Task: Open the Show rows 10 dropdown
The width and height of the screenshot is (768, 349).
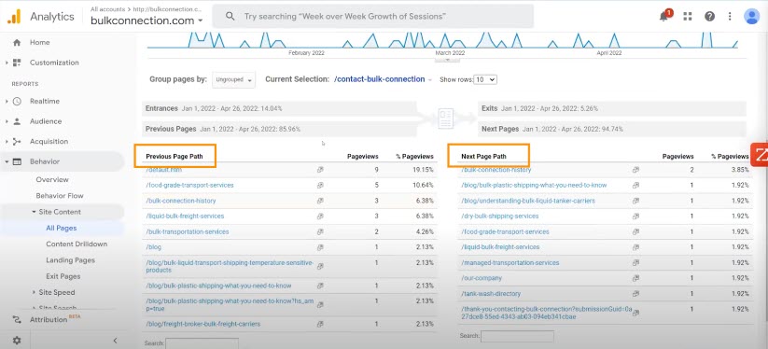Action: coord(485,79)
